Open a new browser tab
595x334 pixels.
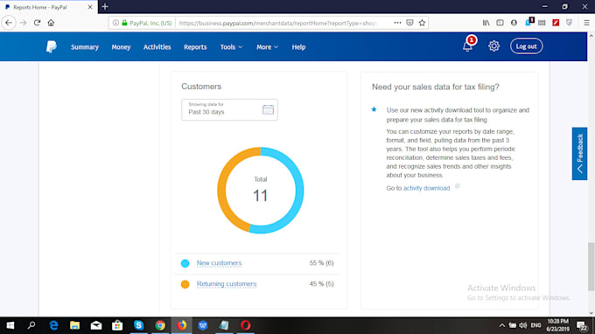(105, 7)
